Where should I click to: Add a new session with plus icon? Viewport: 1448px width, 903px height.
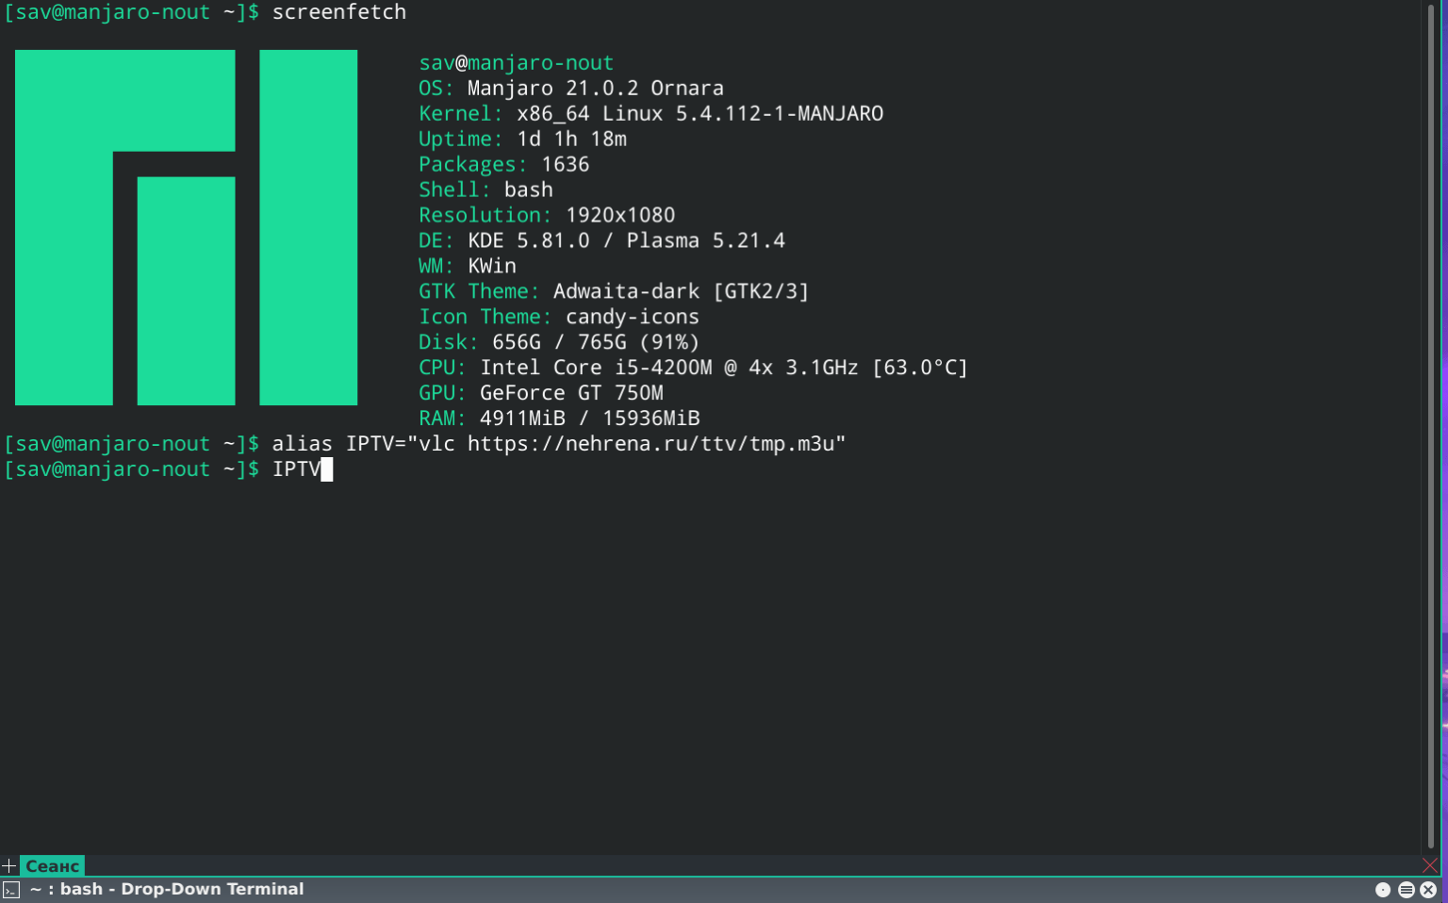tap(8, 865)
